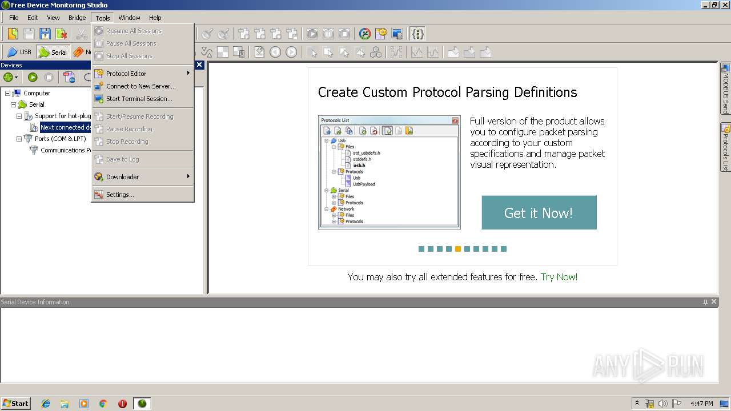Click the session configuration icon in Devices panel
The height and width of the screenshot is (411, 731).
pyautogui.click(x=69, y=77)
